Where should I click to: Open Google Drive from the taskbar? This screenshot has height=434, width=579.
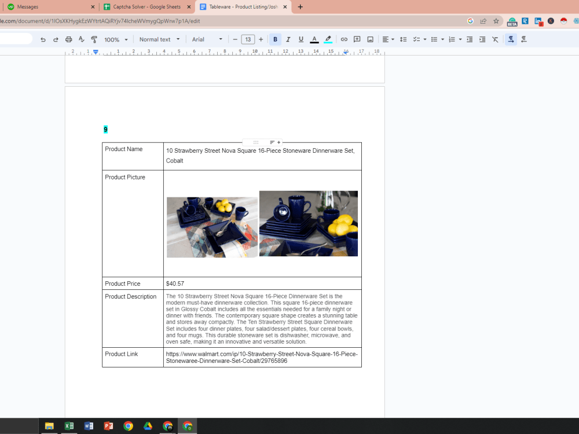[148, 426]
